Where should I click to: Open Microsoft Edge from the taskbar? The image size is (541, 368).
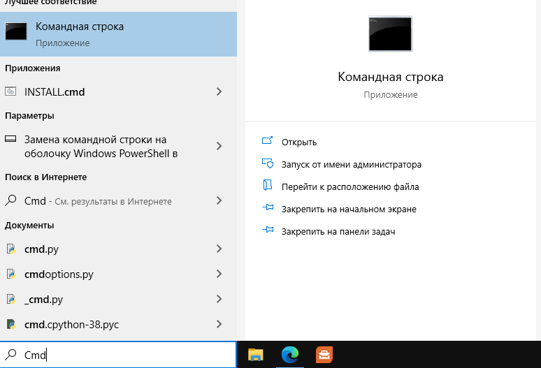(x=290, y=355)
